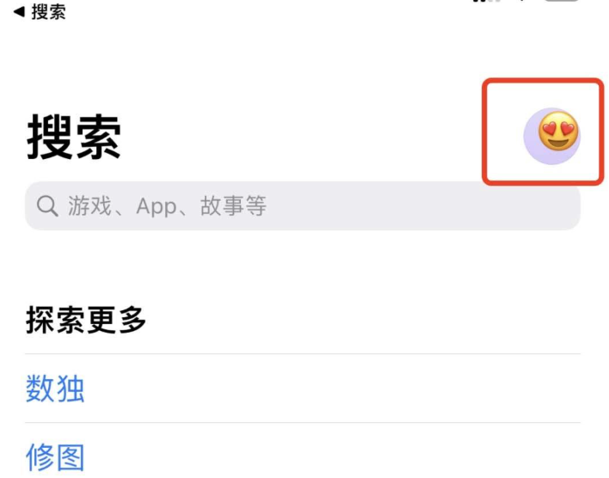Open the 修图 suggested search
This screenshot has width=609, height=478.
click(x=55, y=457)
